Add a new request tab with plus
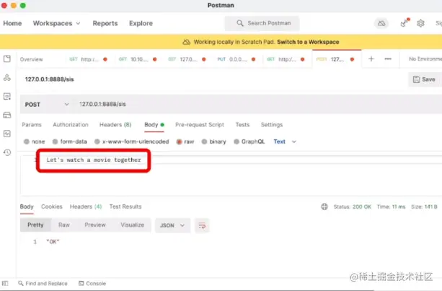The width and height of the screenshot is (442, 291). coord(371,58)
